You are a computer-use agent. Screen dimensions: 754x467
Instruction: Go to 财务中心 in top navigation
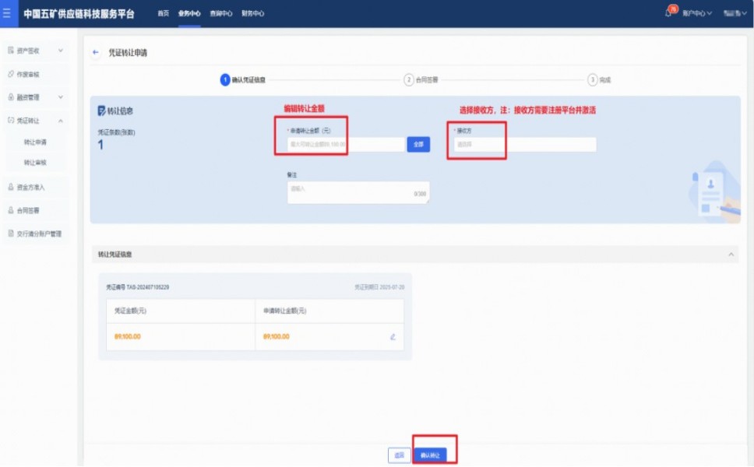click(x=252, y=13)
